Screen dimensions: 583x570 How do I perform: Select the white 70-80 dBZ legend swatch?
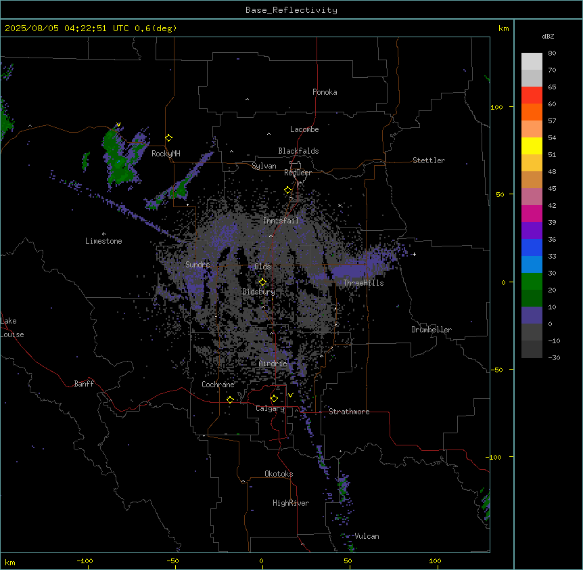[x=532, y=62]
